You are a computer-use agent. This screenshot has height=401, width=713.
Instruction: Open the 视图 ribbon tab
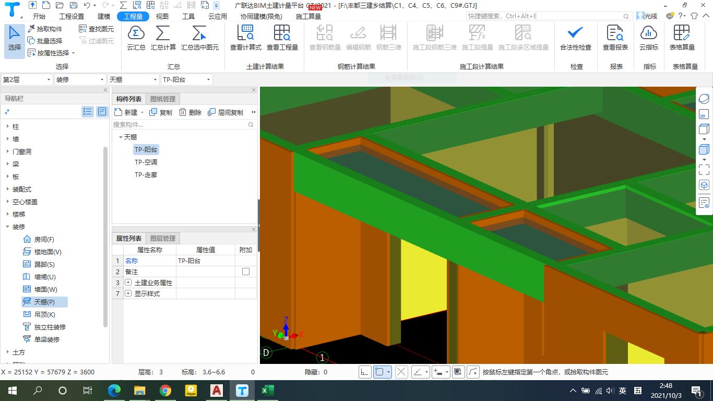coord(162,17)
